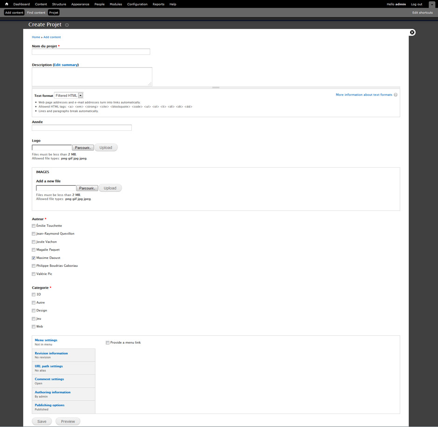Click the Find content shortcut
The height and width of the screenshot is (427, 438).
pos(36,13)
